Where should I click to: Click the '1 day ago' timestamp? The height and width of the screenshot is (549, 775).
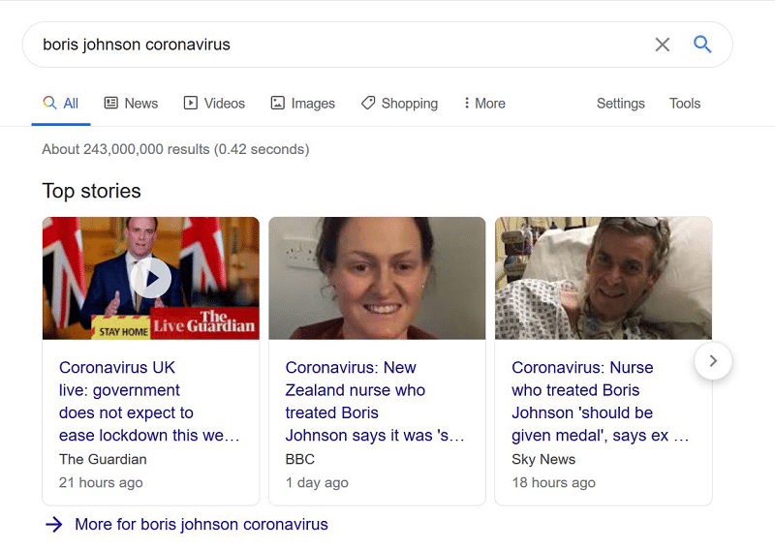[317, 482]
